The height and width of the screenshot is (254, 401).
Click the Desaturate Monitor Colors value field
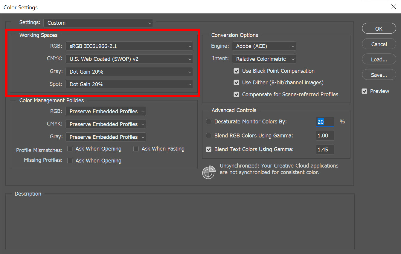[x=325, y=122]
